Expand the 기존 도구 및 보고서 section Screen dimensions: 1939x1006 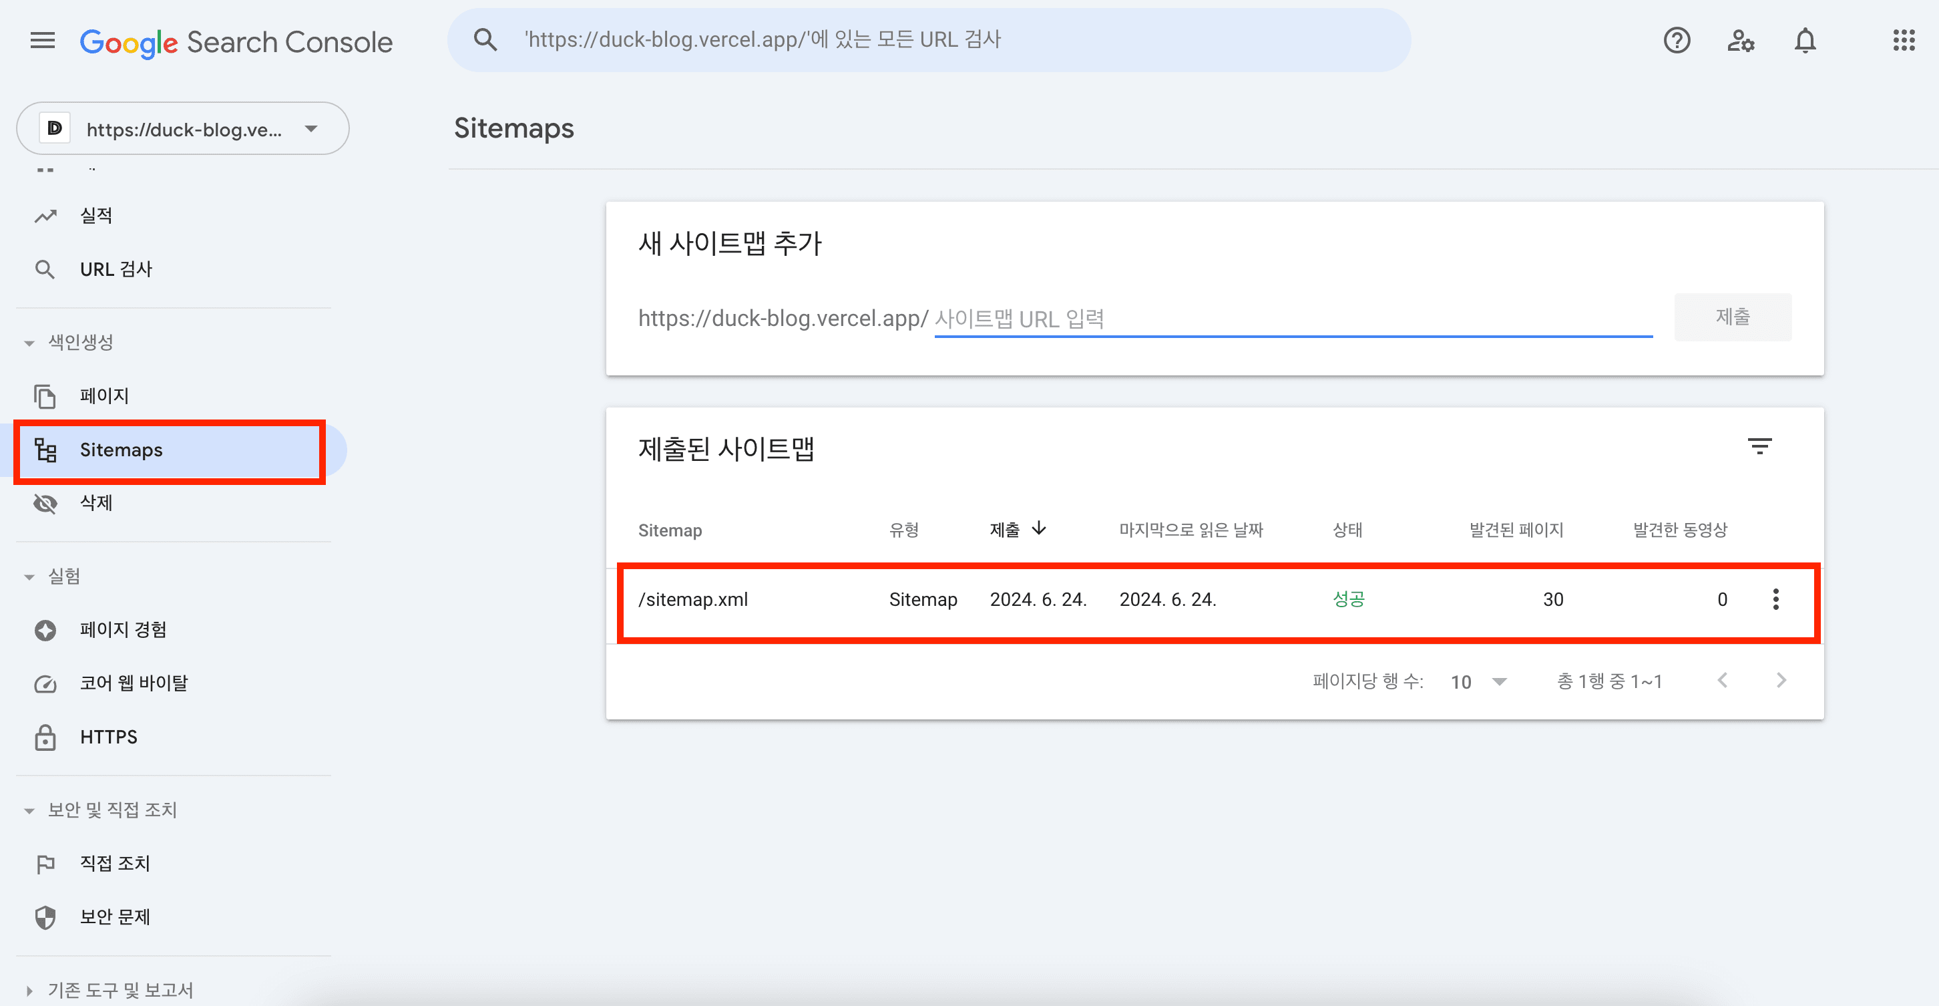pyautogui.click(x=29, y=987)
